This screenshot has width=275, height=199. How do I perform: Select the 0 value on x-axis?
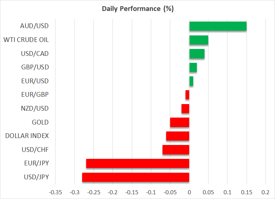pyautogui.click(x=189, y=191)
